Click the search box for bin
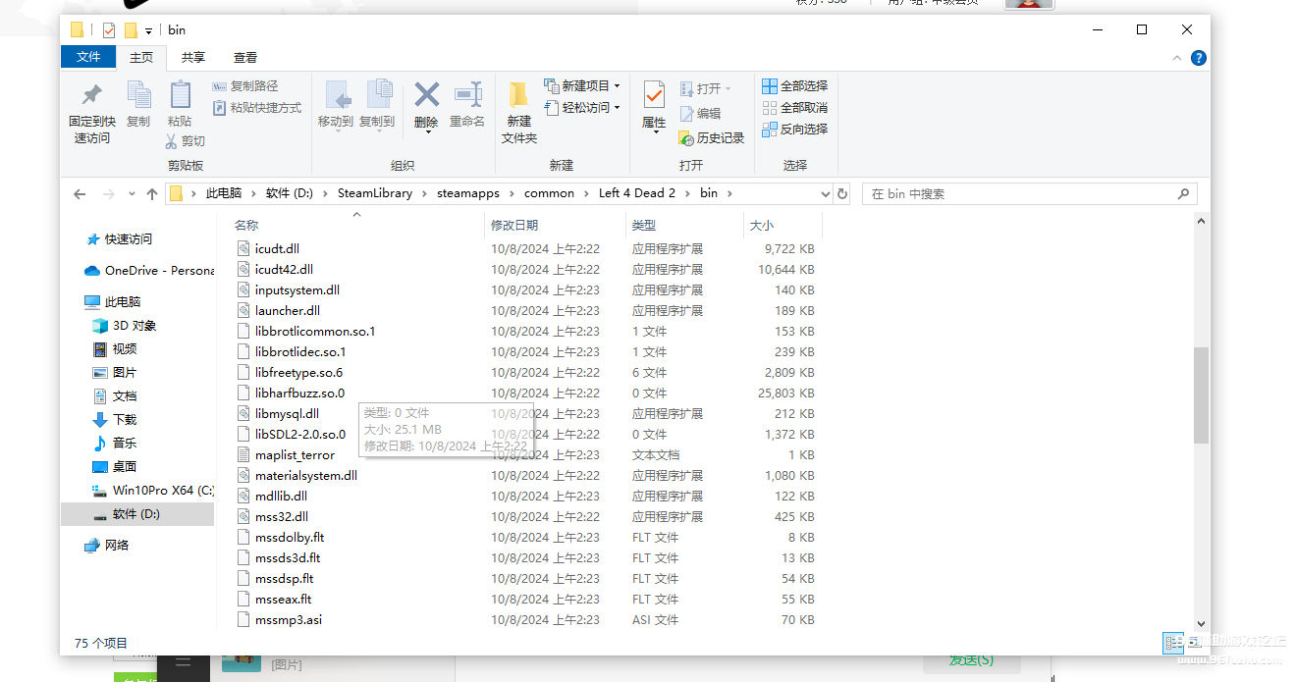The height and width of the screenshot is (682, 1295). point(1021,194)
